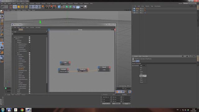The width and height of the screenshot is (199, 112).
Task: Select the highlighted FloatFunc operator in X-Pool
Action: 21,69
